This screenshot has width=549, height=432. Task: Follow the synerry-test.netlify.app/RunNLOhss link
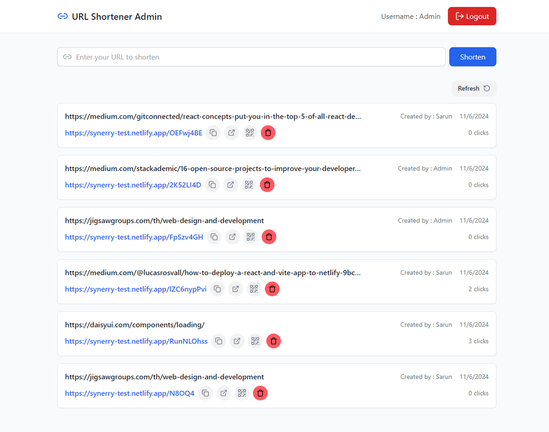click(136, 341)
